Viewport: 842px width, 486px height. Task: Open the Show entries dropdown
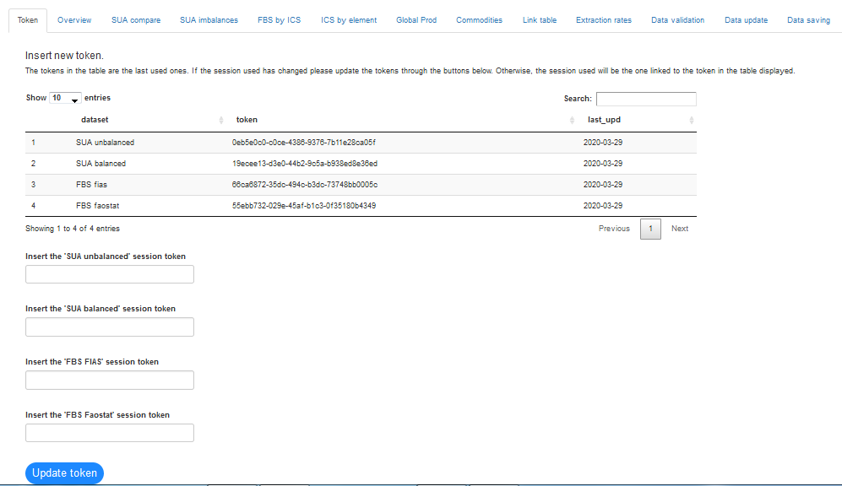tap(65, 98)
